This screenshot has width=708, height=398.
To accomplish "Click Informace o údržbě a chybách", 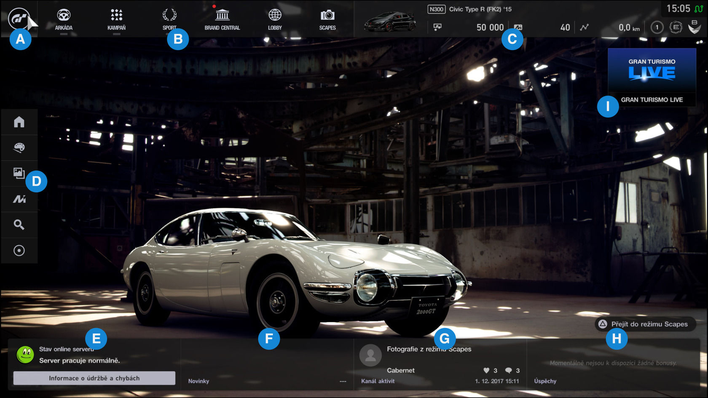I will [94, 378].
